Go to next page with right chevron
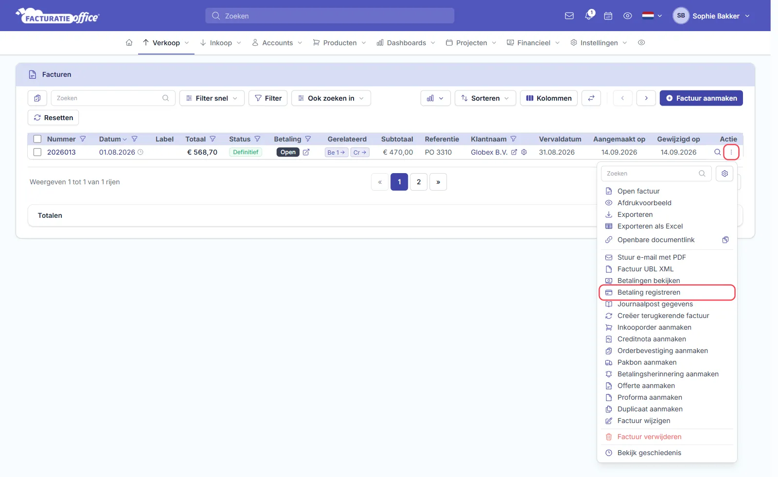The width and height of the screenshot is (778, 477). [x=646, y=98]
